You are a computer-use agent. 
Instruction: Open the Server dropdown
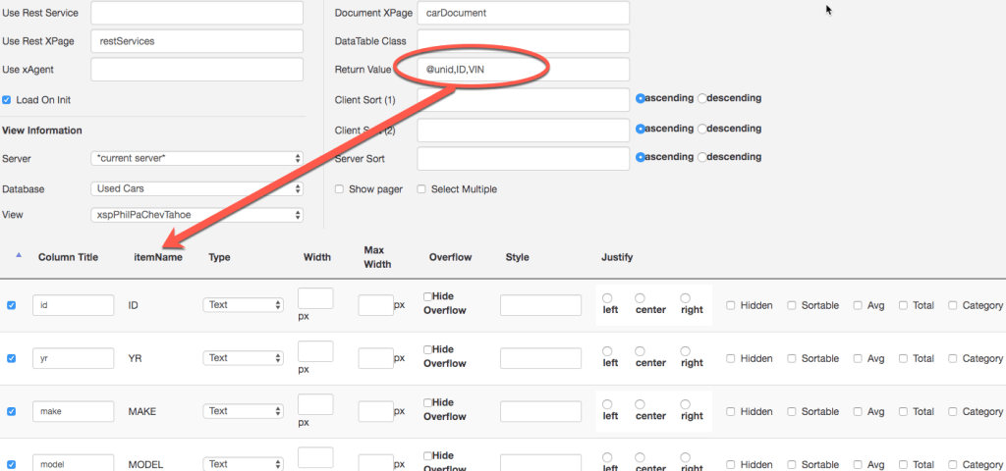click(x=196, y=158)
